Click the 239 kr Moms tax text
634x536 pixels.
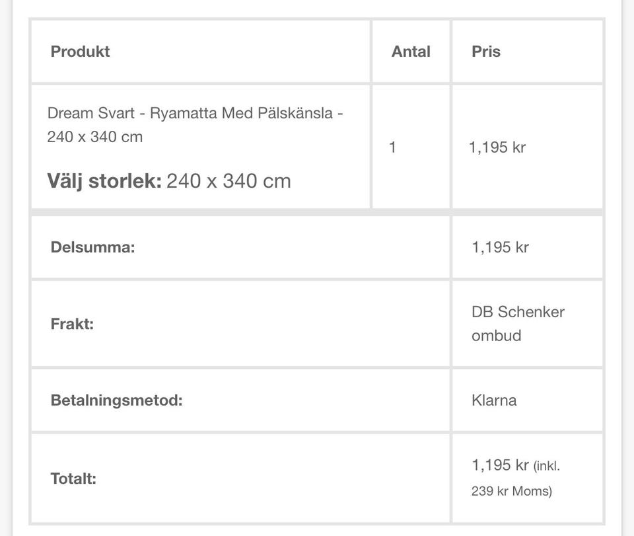click(511, 491)
